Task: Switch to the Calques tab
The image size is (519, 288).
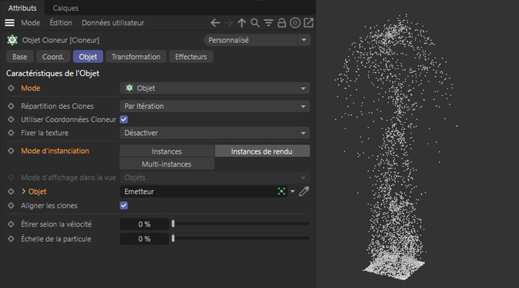Action: (x=66, y=8)
